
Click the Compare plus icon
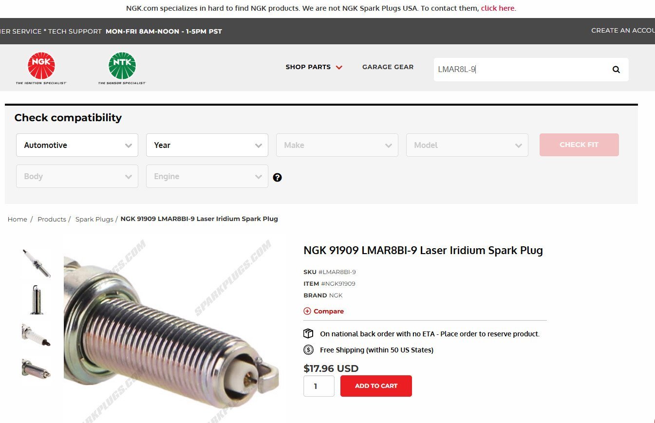(x=307, y=311)
